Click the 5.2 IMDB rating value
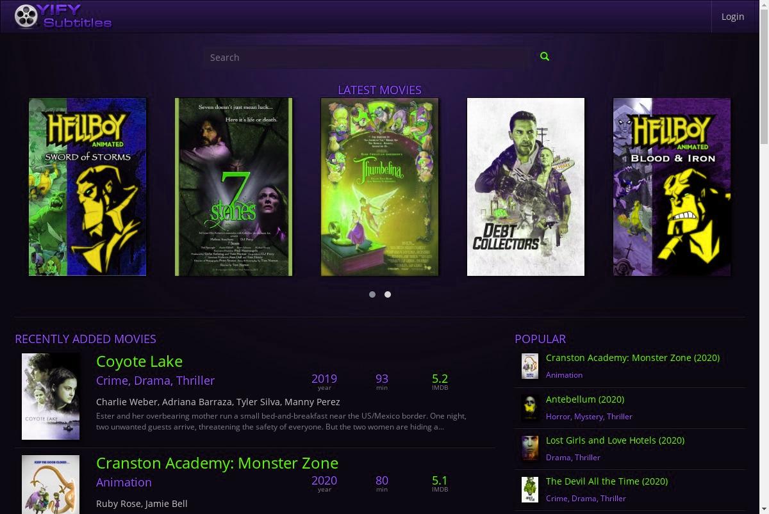Screen dimensions: 769x514 pos(440,378)
